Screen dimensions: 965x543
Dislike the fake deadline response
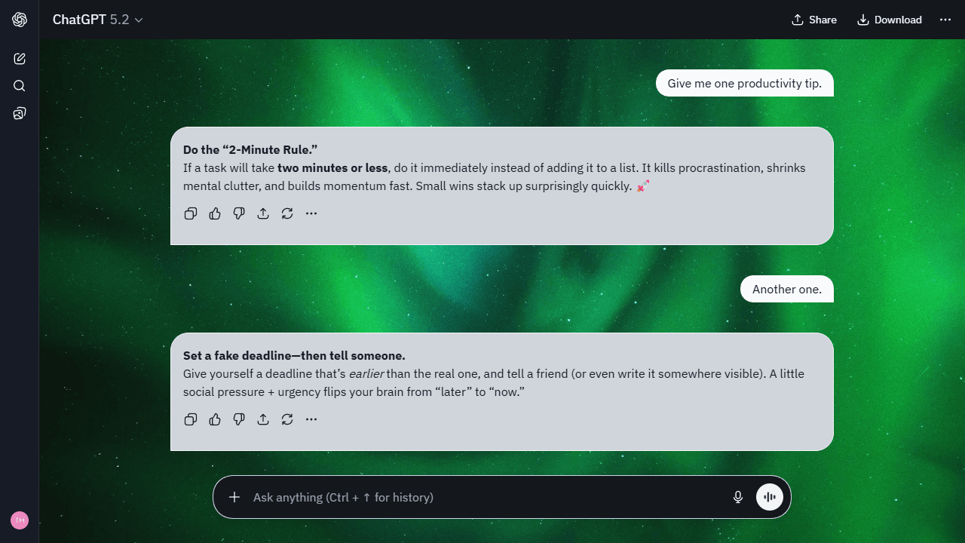[x=239, y=419]
